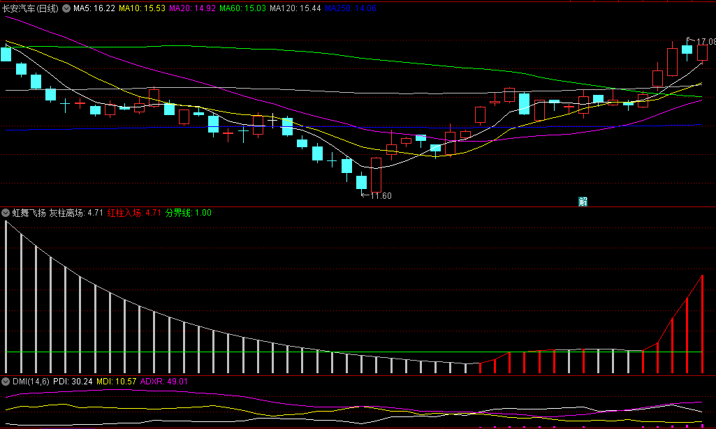Click the MA20: 14.92 label
Screen dimensions: 716x429
[x=192, y=8]
